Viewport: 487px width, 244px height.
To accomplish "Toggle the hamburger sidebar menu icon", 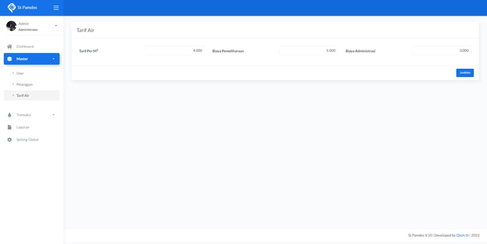I will click(x=56, y=8).
